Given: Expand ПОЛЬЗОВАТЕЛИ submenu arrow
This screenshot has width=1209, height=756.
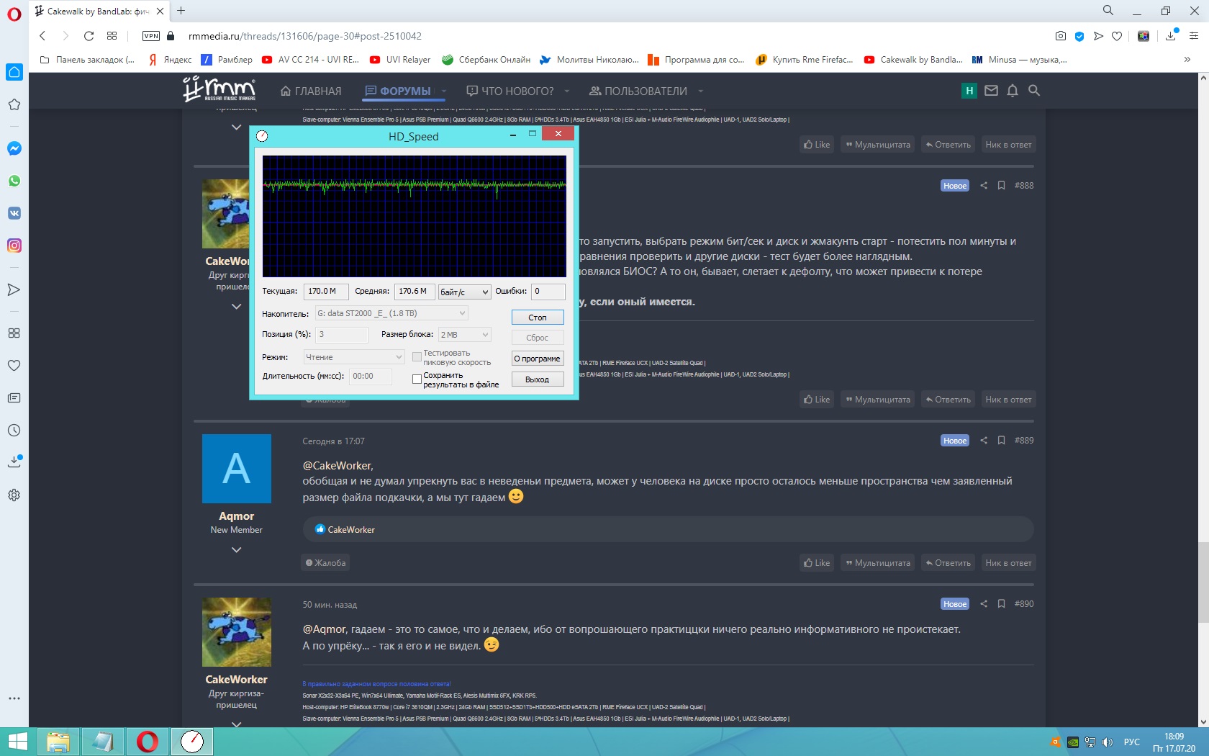Looking at the screenshot, I should click(700, 91).
